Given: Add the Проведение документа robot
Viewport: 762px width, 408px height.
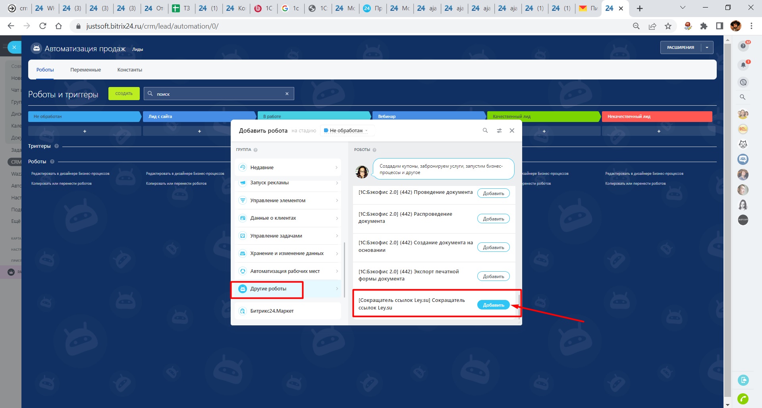Looking at the screenshot, I should (x=494, y=193).
